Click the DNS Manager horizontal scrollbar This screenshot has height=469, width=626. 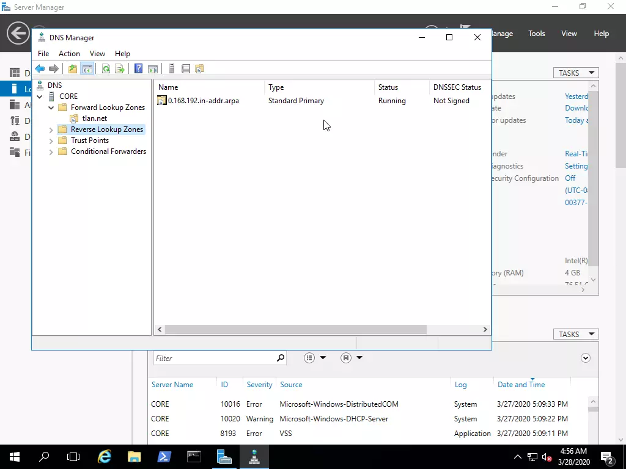(295, 329)
